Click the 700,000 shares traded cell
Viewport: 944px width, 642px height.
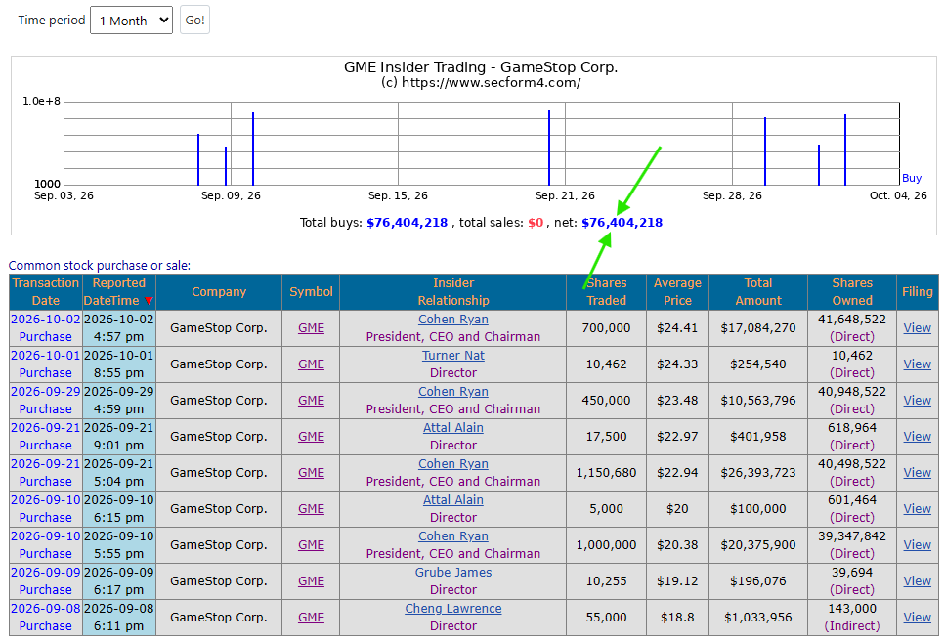point(606,328)
